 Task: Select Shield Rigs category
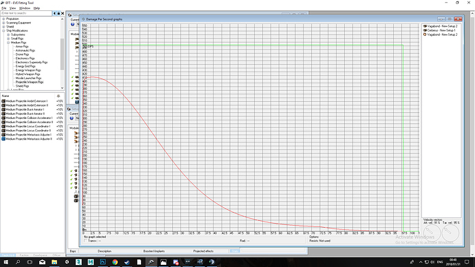coord(23,85)
